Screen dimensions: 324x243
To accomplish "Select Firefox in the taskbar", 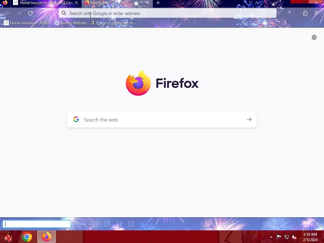I will [47, 237].
